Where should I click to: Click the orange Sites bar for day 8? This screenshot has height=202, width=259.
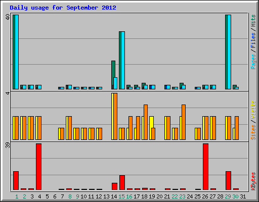pos(70,128)
